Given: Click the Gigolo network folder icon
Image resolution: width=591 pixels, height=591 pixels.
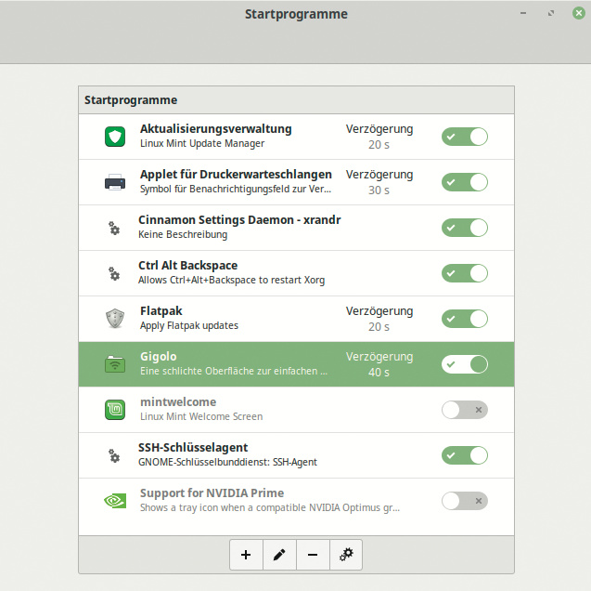Looking at the screenshot, I should pos(115,364).
